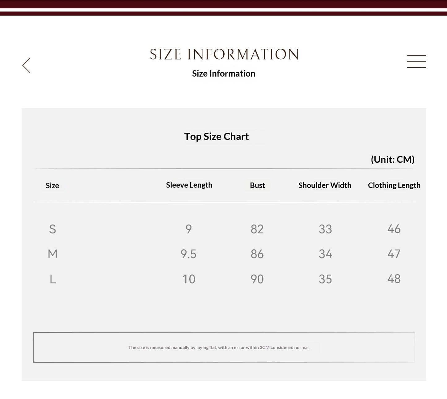
Task: Click the bust value 82
Action: tap(257, 229)
